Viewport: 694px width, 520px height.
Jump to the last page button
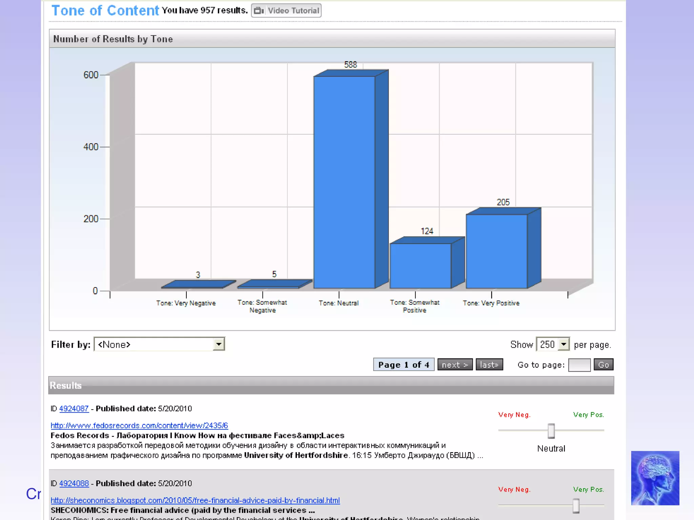tap(489, 365)
